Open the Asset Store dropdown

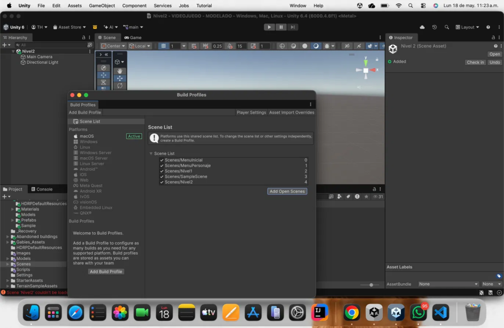click(x=69, y=27)
